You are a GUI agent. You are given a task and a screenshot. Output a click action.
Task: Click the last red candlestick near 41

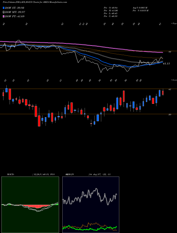point(163,93)
